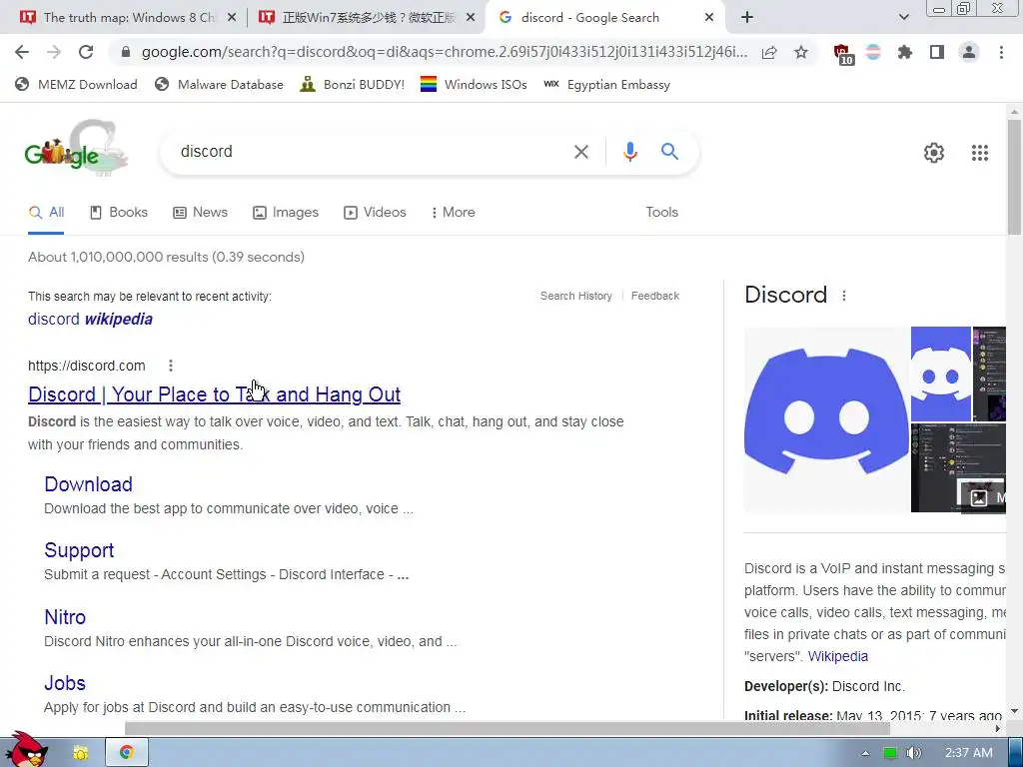
Task: Close 'The truth map' tab
Action: click(x=232, y=18)
